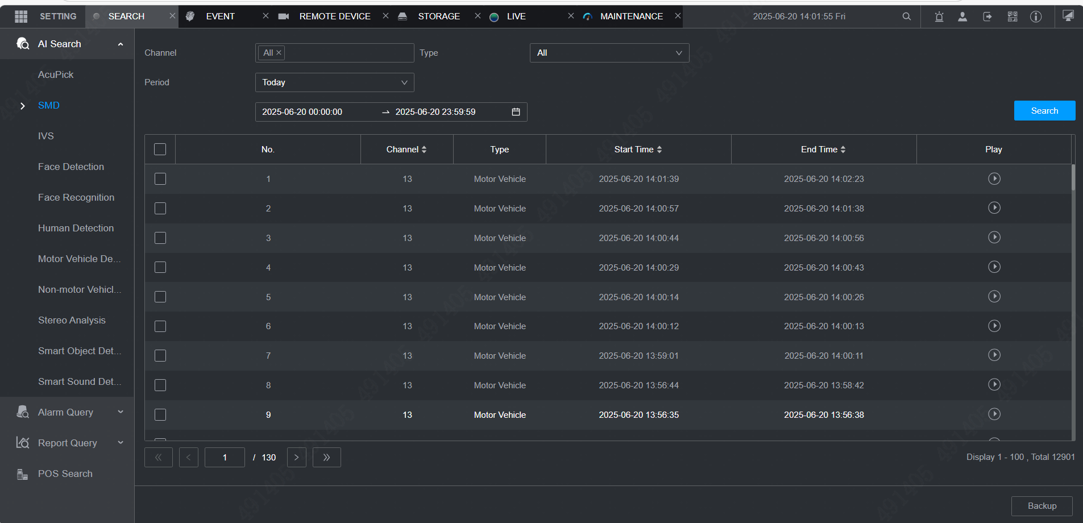Image resolution: width=1083 pixels, height=523 pixels.
Task: Open the main menu grid icon
Action: 21,16
